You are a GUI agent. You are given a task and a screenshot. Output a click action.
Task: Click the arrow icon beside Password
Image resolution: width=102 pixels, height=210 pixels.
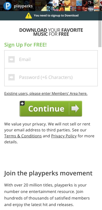12,77
